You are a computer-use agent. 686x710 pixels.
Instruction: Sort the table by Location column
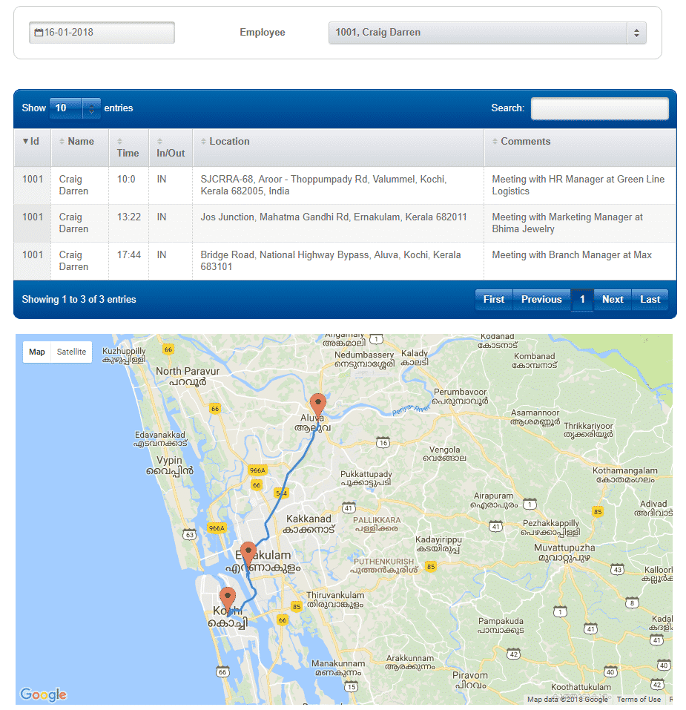tap(338, 148)
